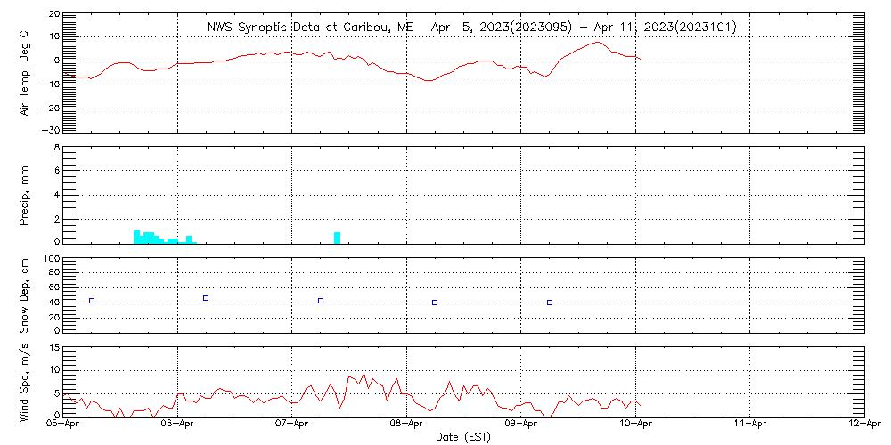Select the snow depth square marker after 06-Apr

point(206,298)
